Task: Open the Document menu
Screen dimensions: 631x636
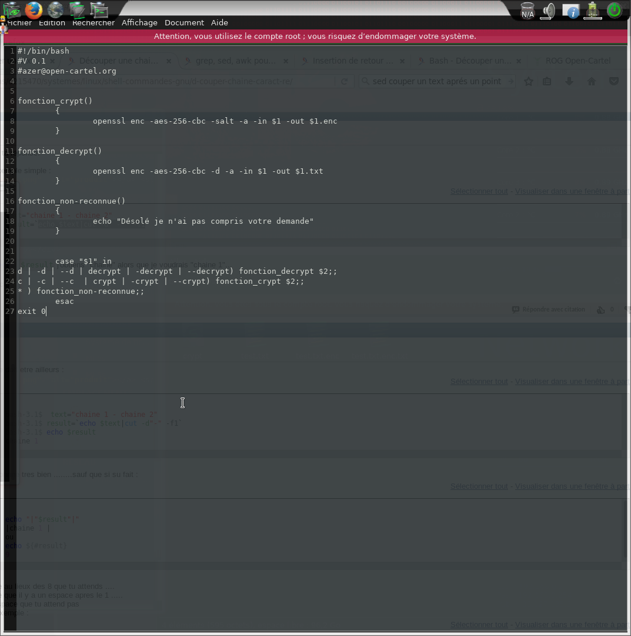Action: [184, 23]
